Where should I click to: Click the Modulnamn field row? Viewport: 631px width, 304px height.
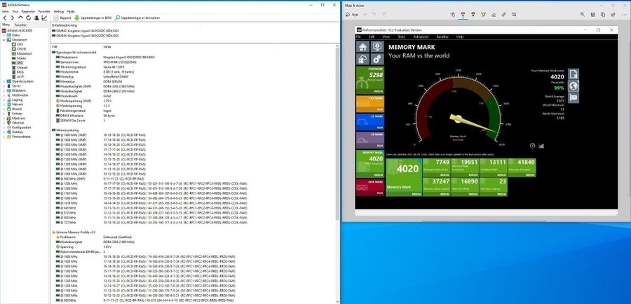click(x=105, y=57)
